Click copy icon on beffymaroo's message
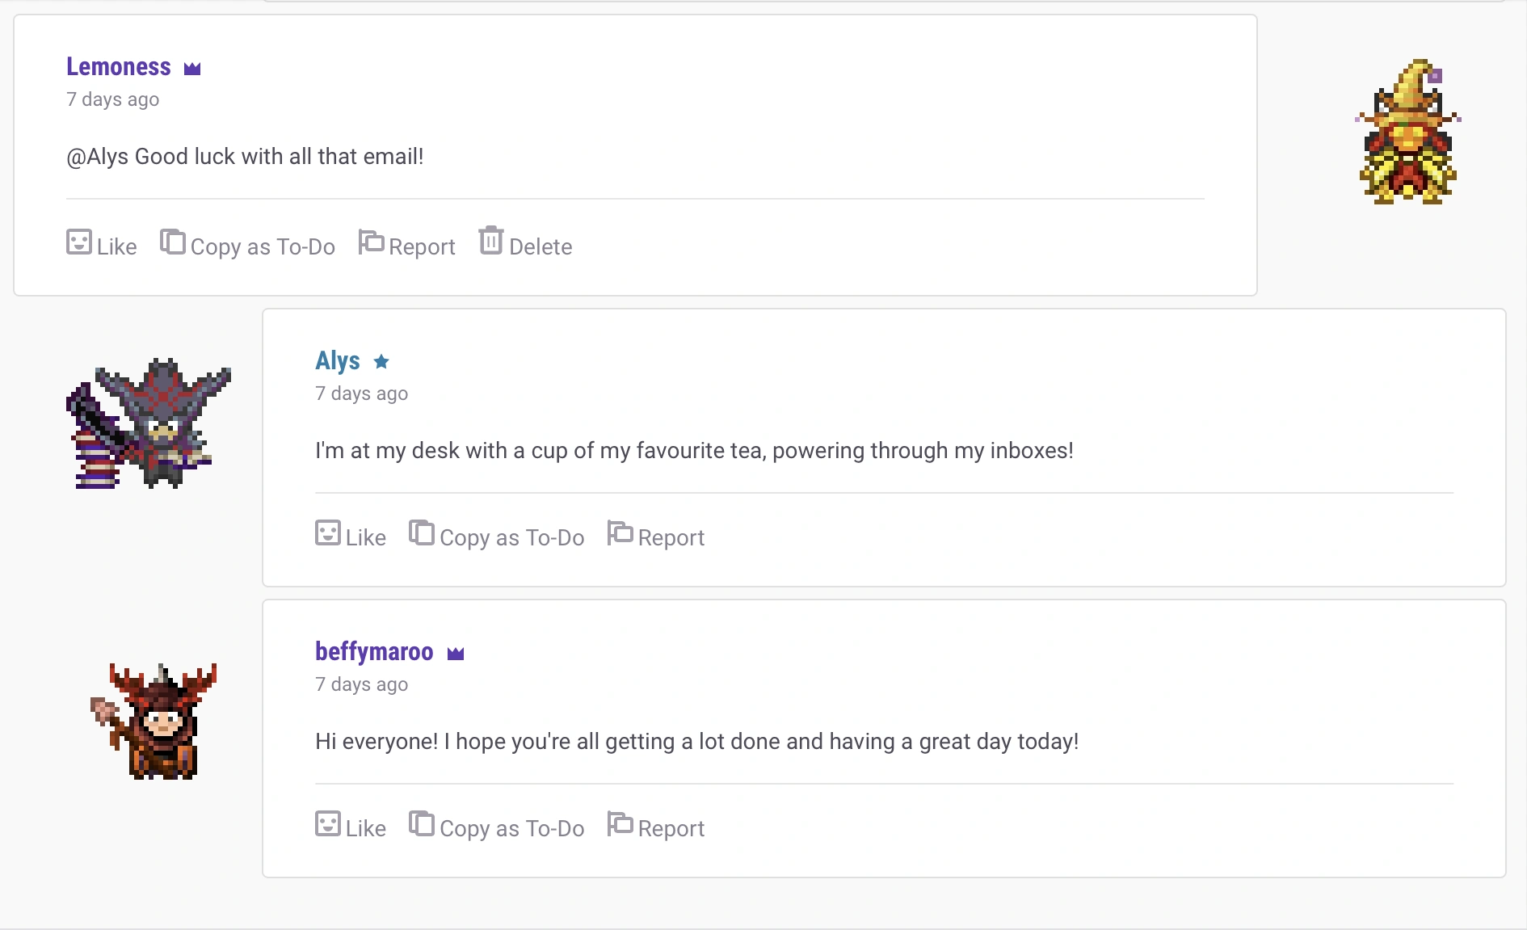Screen dimensions: 1527x930 pos(422,824)
